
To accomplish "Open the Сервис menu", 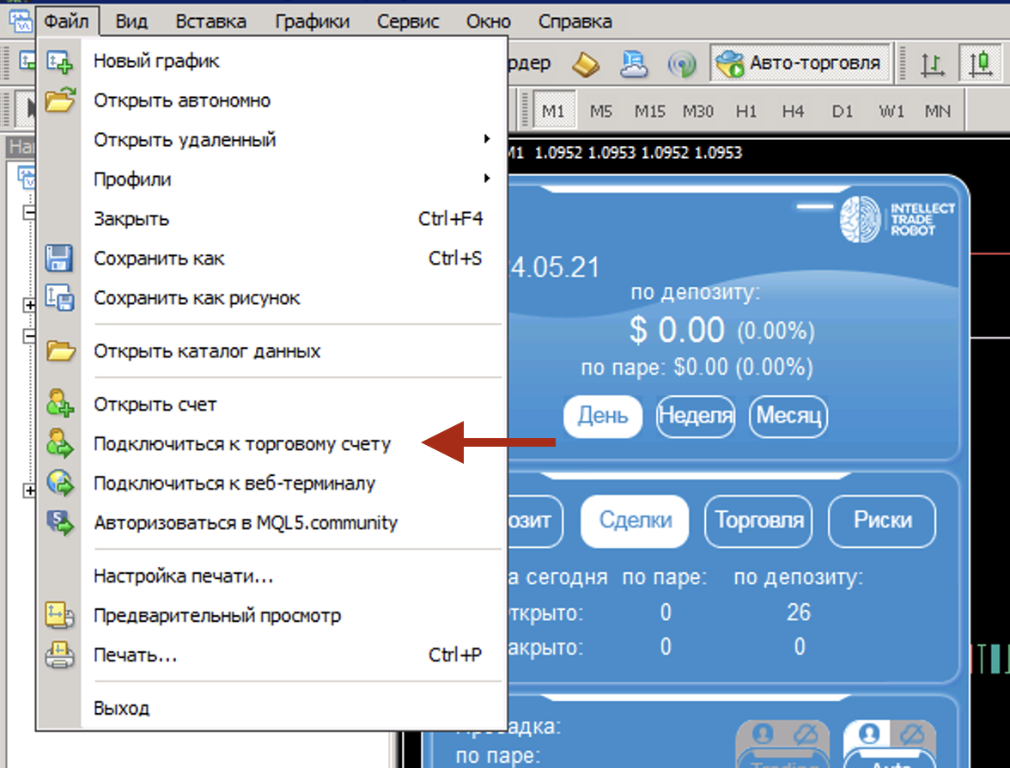I will pos(408,21).
